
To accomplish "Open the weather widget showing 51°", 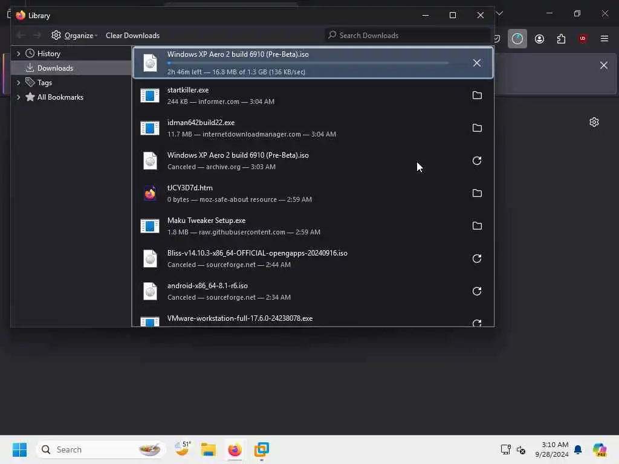I will point(183,449).
